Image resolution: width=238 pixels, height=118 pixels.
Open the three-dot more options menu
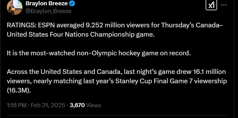[x=224, y=5]
